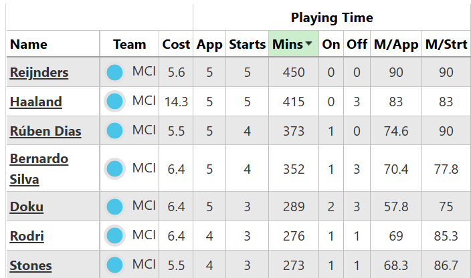
Task: Click Haaland's MCI team badge icon
Action: (x=115, y=102)
